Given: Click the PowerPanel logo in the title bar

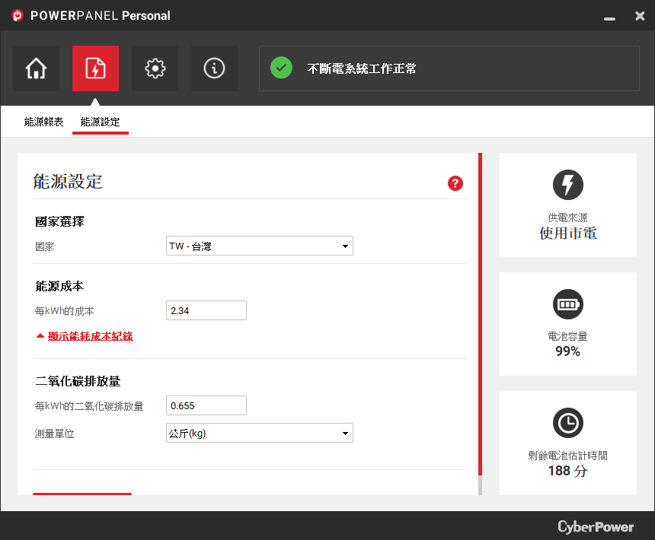Looking at the screenshot, I should pyautogui.click(x=18, y=15).
